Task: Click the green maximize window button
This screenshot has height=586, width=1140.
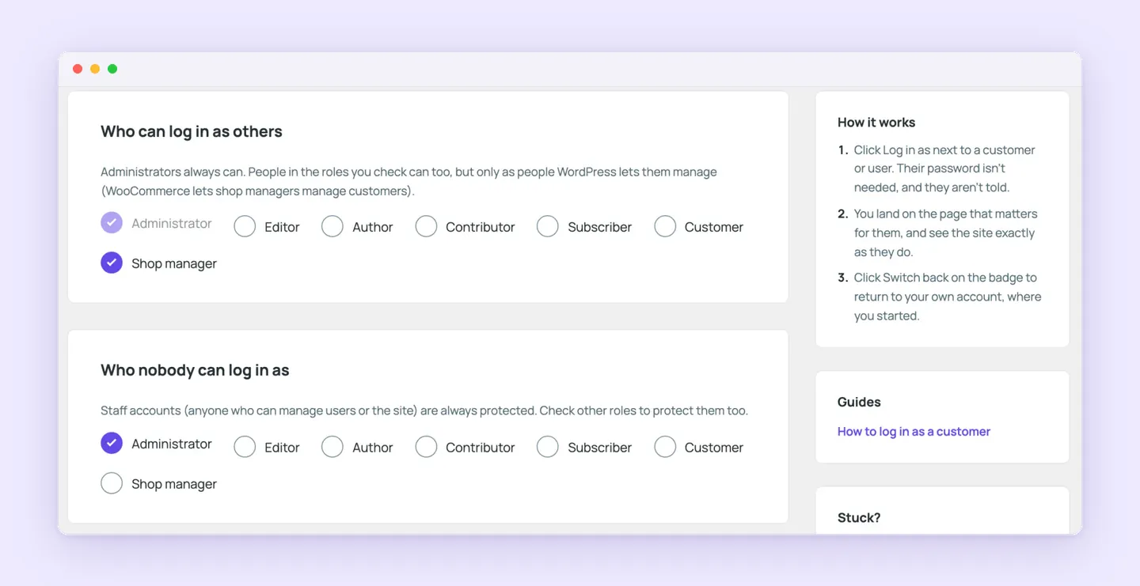Action: point(112,69)
